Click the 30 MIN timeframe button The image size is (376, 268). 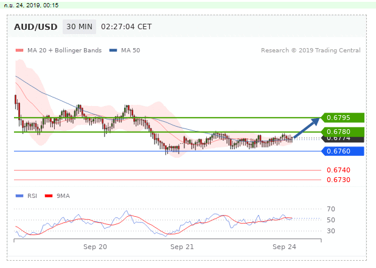[79, 27]
